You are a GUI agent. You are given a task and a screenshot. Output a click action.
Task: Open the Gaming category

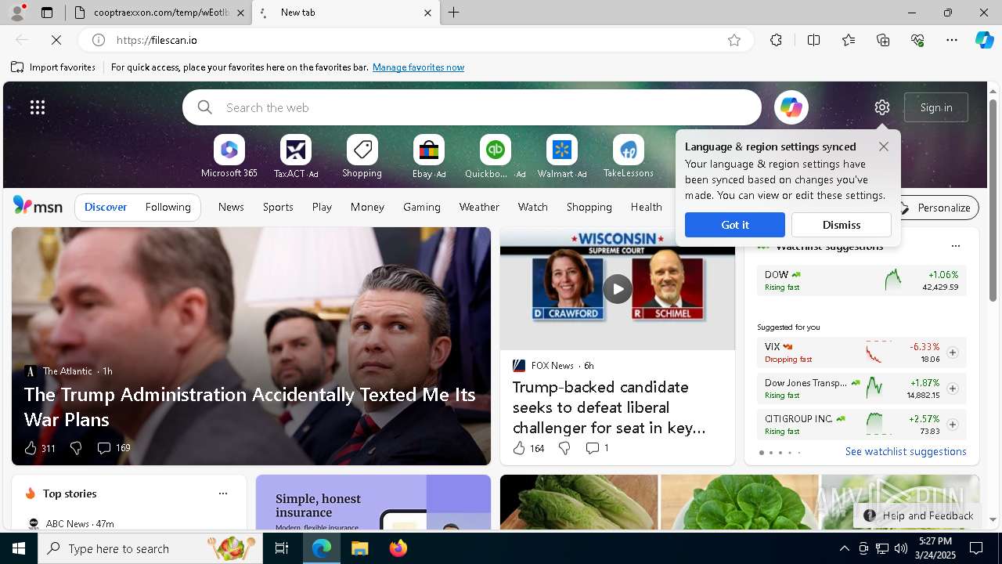coord(422,207)
